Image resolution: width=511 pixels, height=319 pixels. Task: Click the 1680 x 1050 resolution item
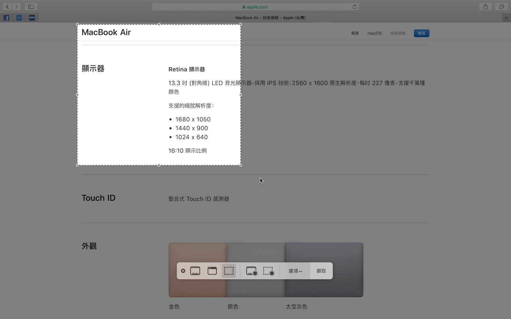(193, 119)
